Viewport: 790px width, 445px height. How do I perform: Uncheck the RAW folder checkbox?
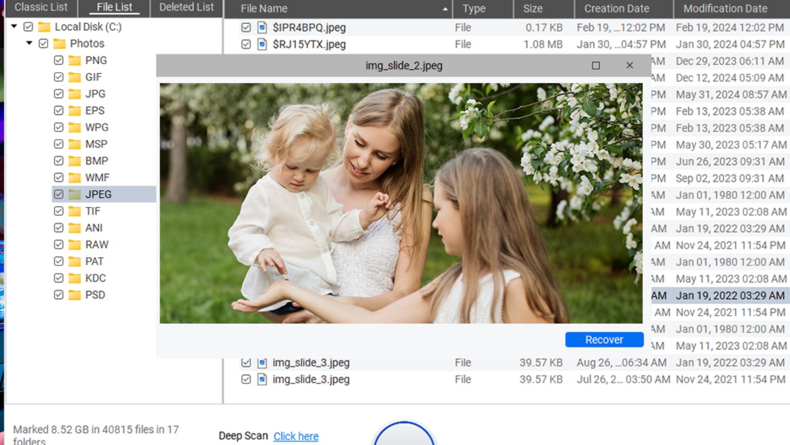tap(59, 245)
